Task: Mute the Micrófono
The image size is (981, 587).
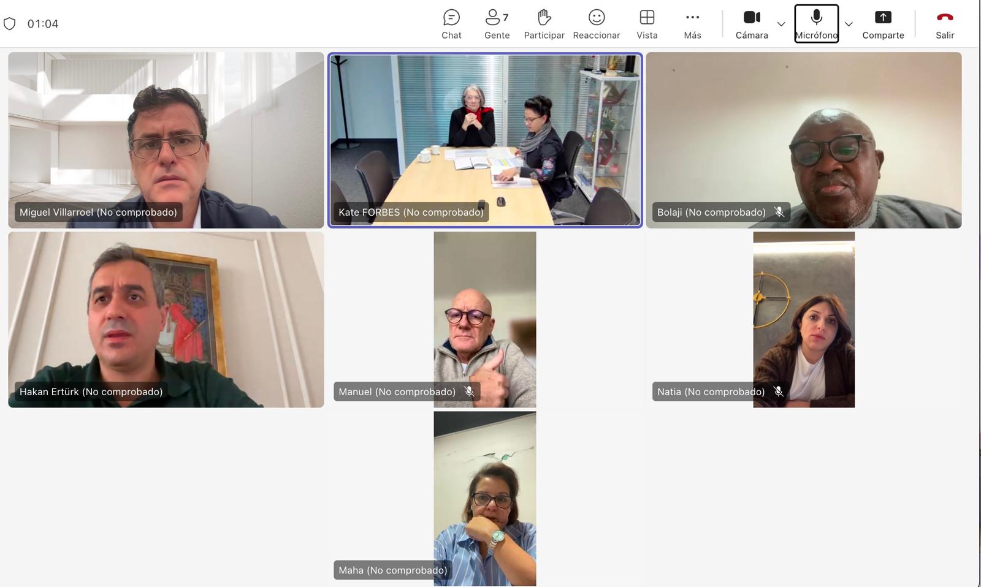Action: [816, 24]
